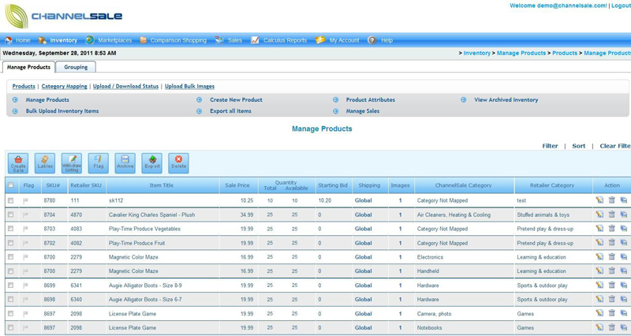Image resolution: width=631 pixels, height=336 pixels.
Task: Open the Comparison Shopping menu
Action: tap(178, 40)
